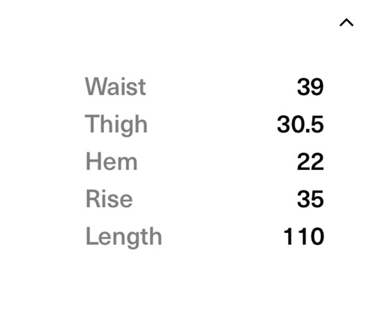Pick the number 30.5 beside Thigh
This screenshot has width=371, height=329.
300,125
